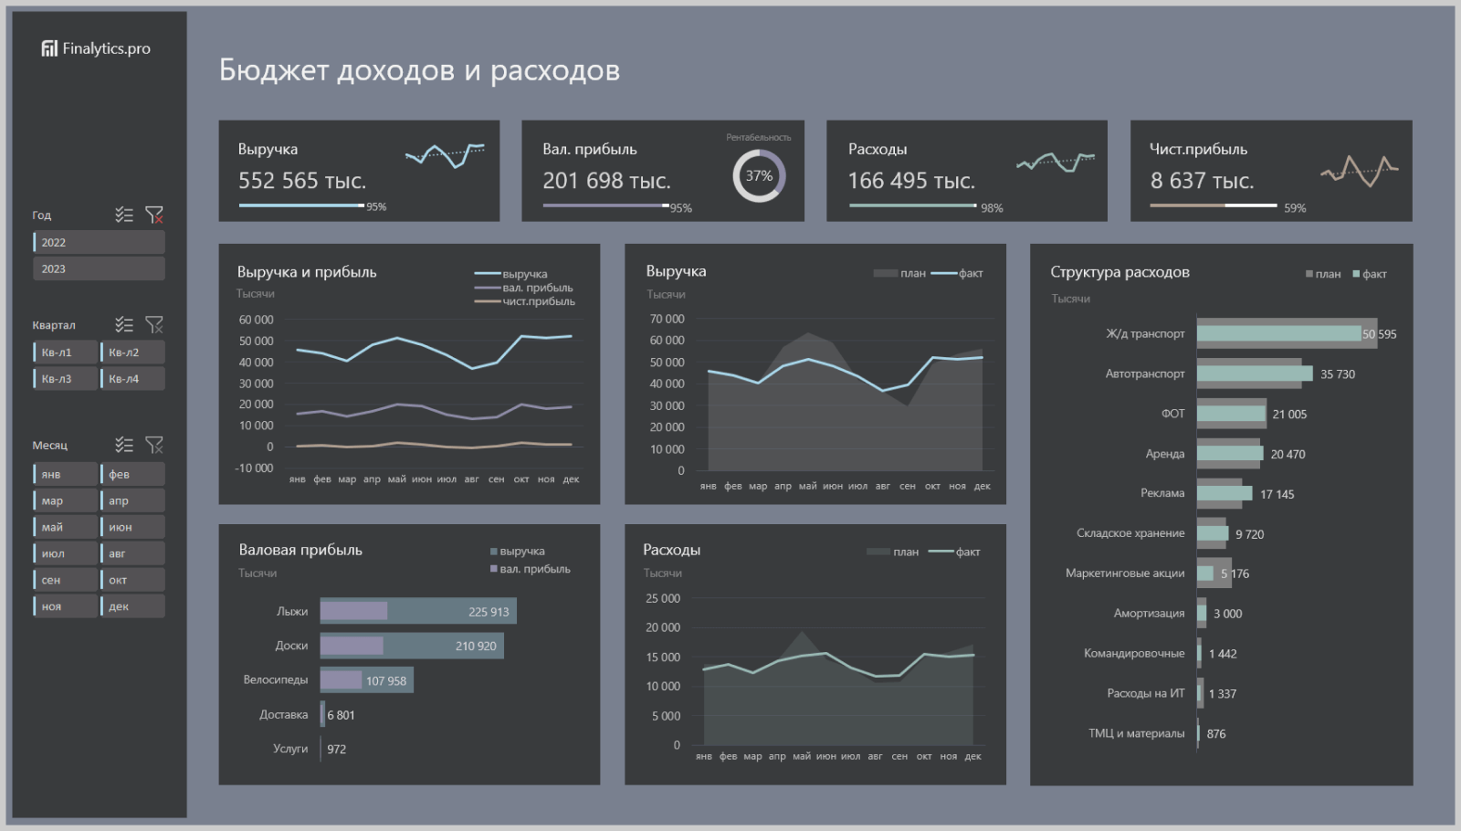Click the Реклама value 17 145
Screen dimensions: 1461x831
(1277, 494)
